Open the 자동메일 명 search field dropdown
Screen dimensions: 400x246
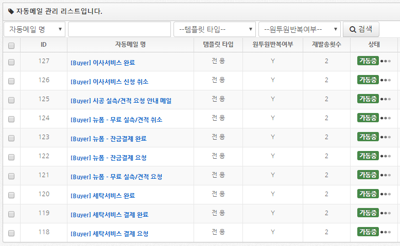pyautogui.click(x=34, y=29)
